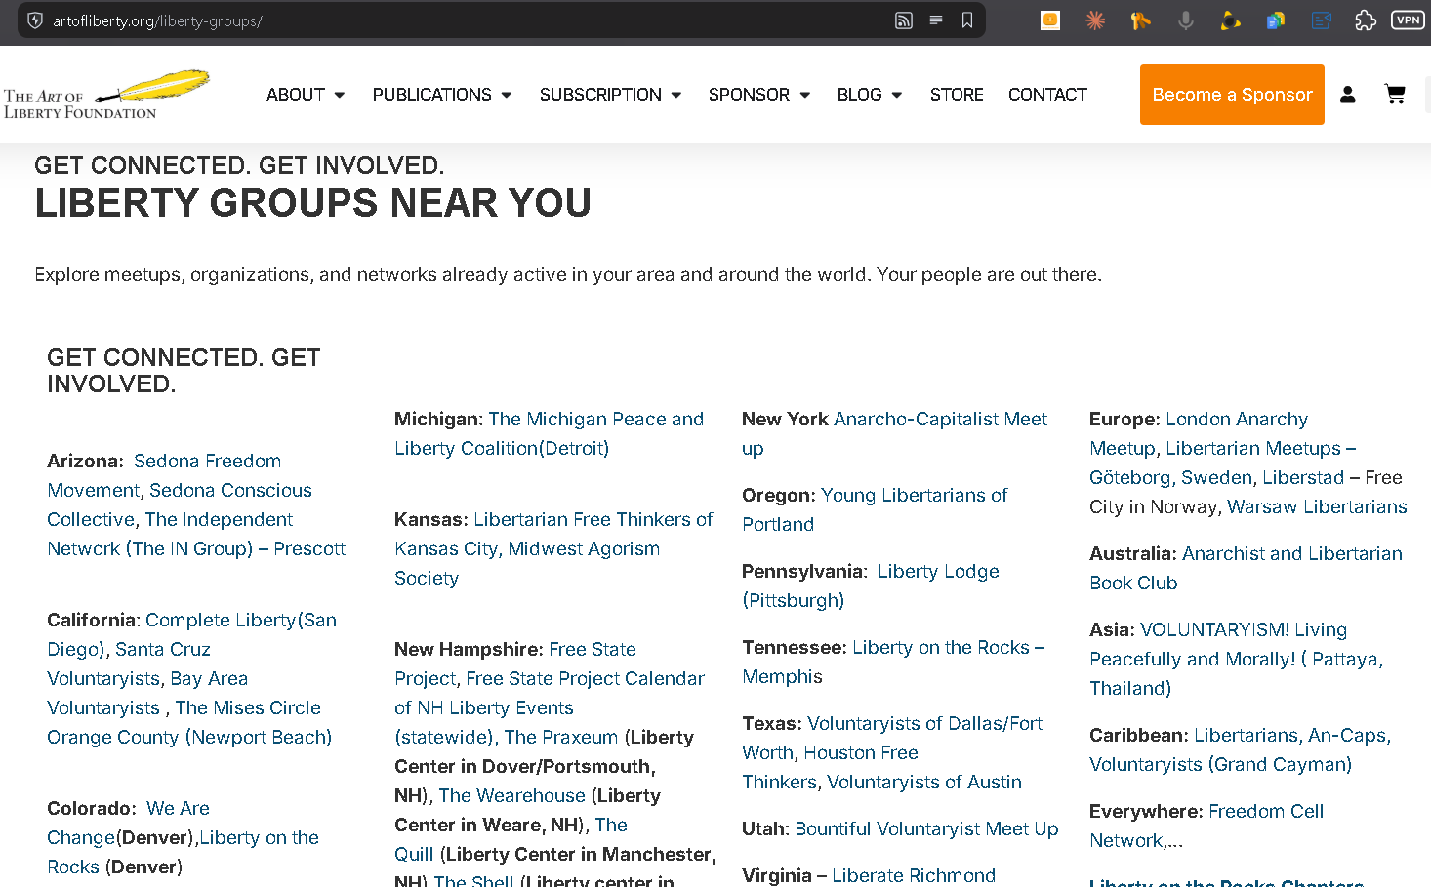Open the user account icon
This screenshot has width=1431, height=887.
[1348, 95]
